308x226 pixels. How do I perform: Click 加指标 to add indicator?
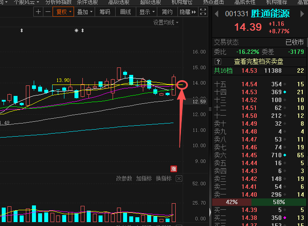click(144, 179)
